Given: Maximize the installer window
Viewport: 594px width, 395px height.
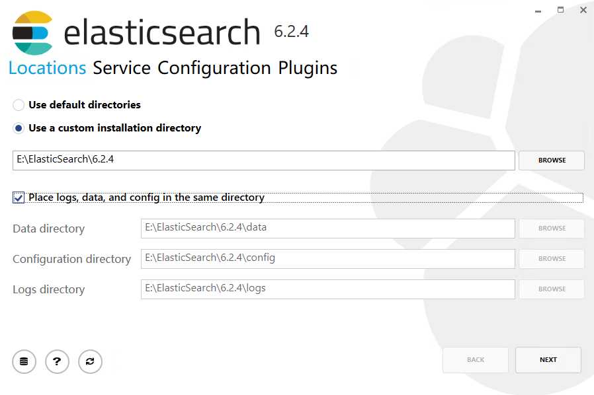Looking at the screenshot, I should pos(560,10).
